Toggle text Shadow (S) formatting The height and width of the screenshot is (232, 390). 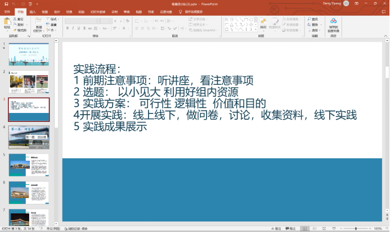pos(84,28)
